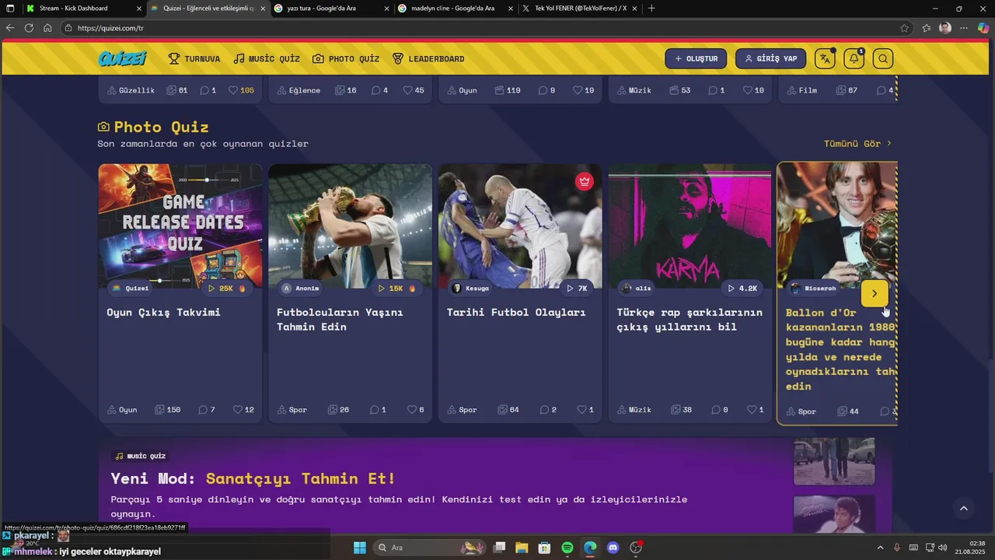Screen dimensions: 995x560
Task: Open the Copilot icon in Edge
Action: [983, 28]
